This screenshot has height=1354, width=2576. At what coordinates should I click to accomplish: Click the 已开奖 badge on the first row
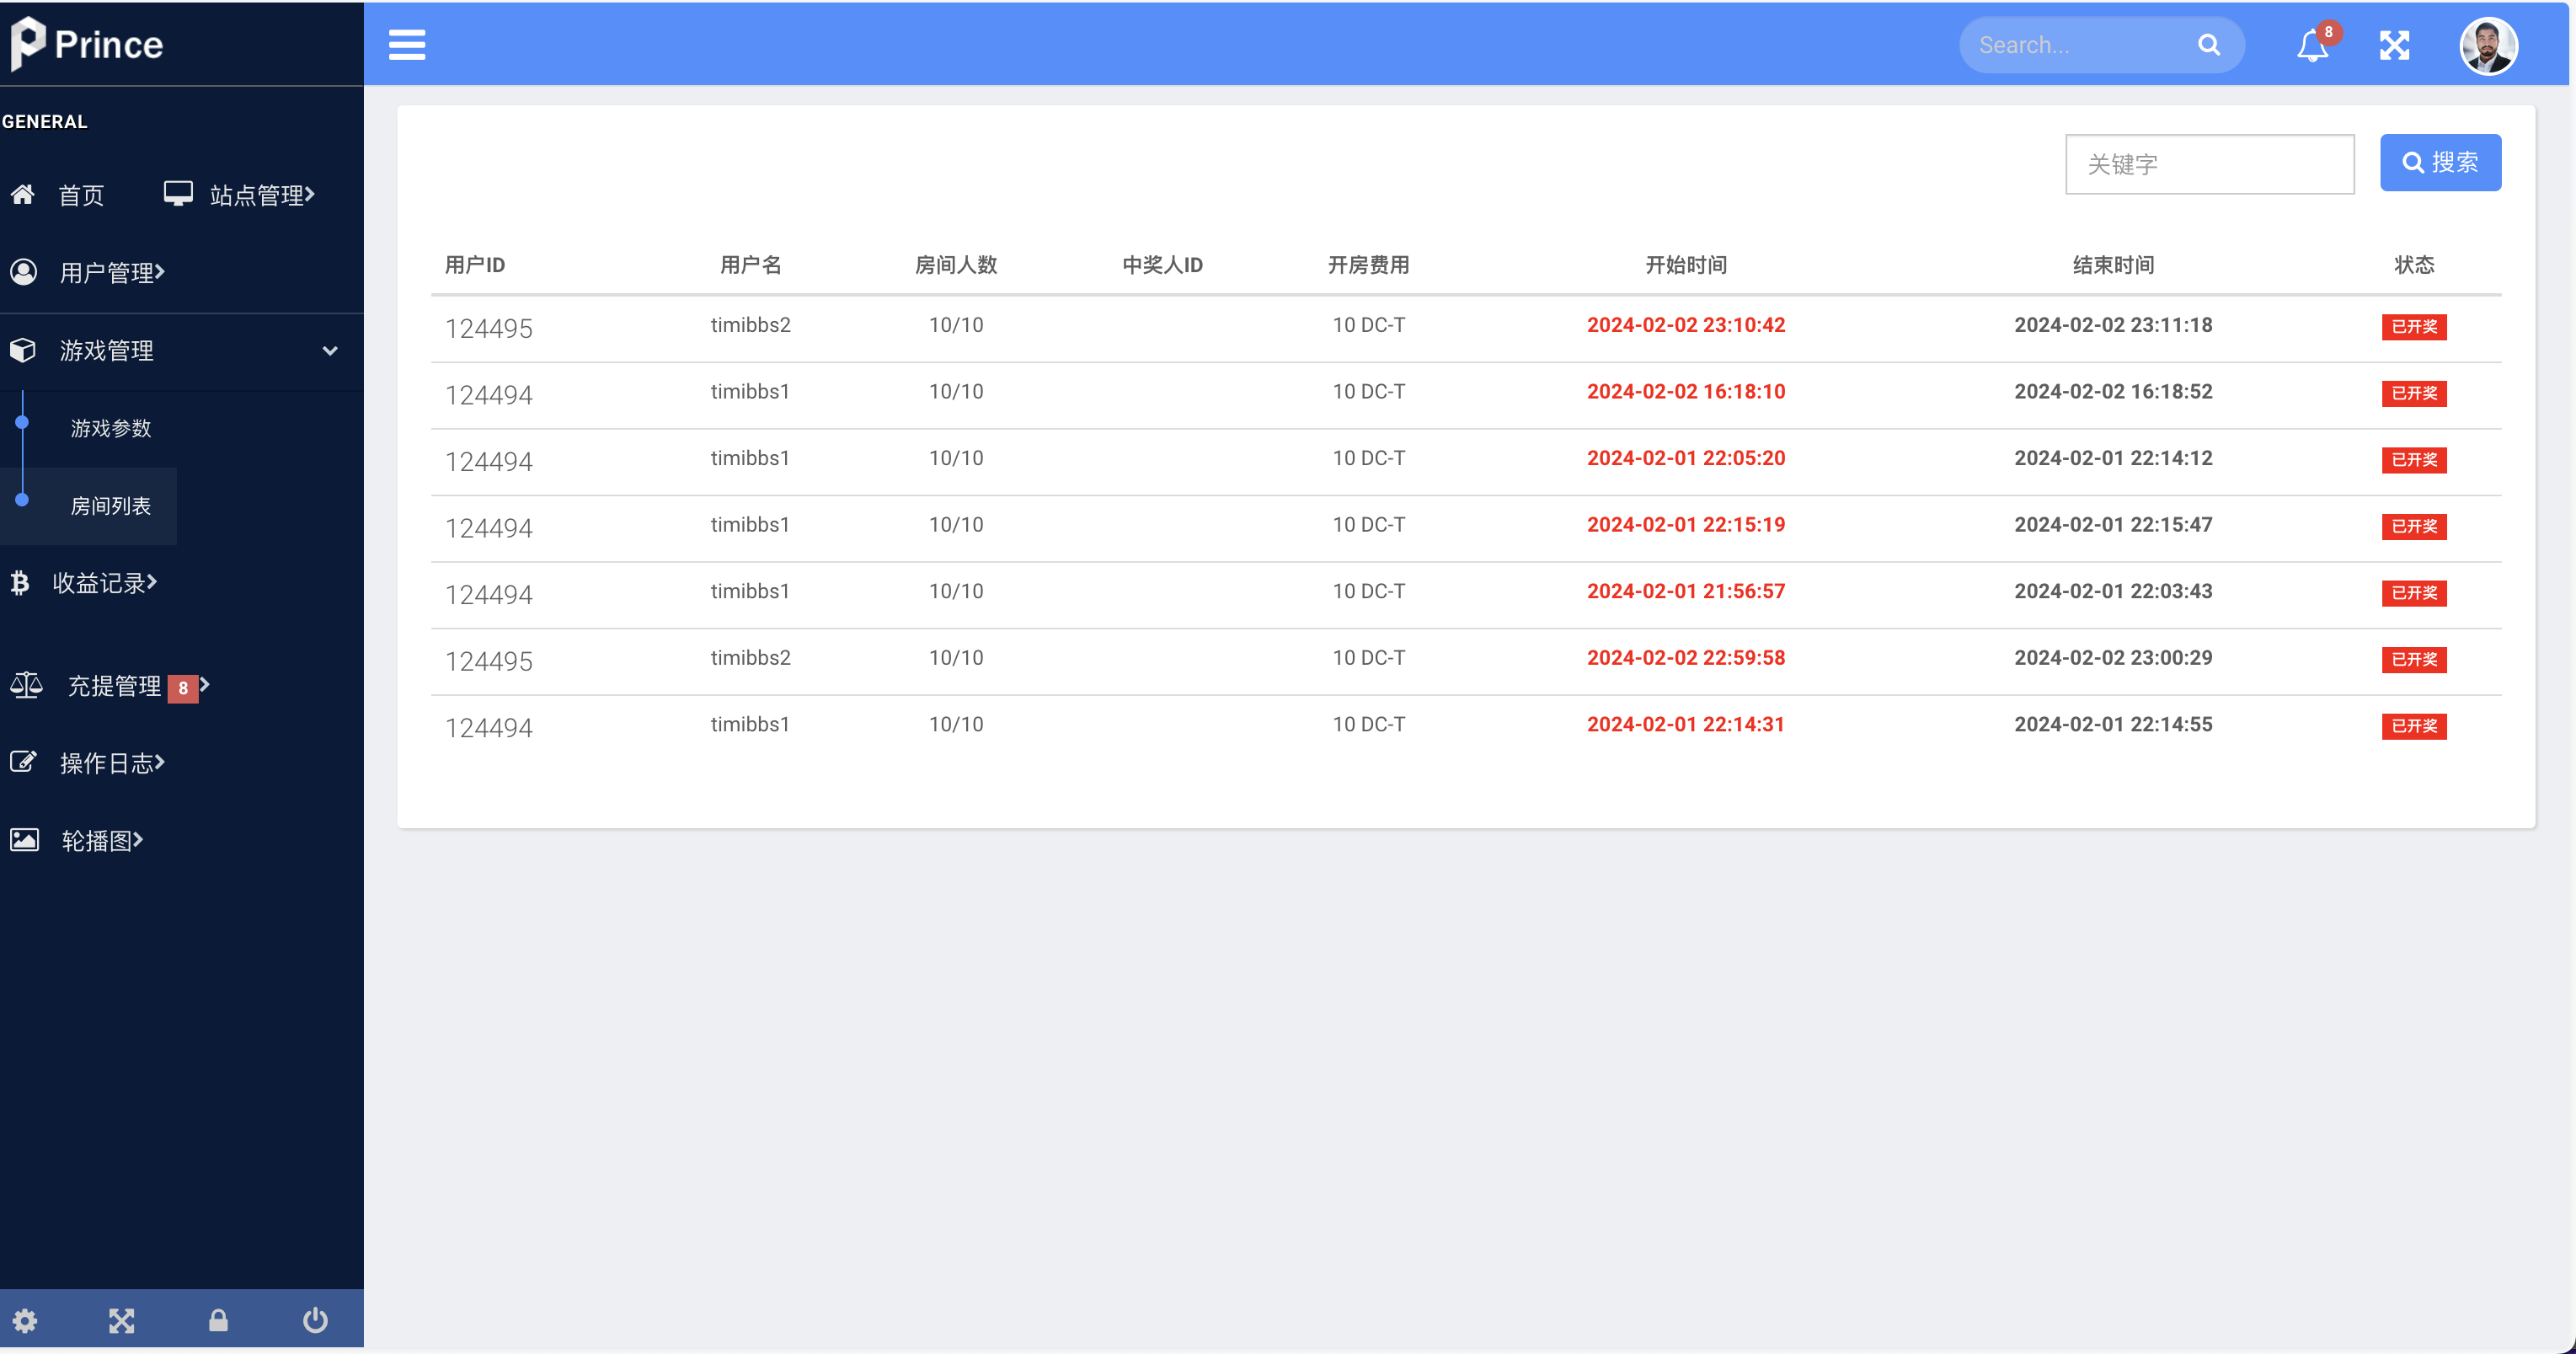point(2414,326)
